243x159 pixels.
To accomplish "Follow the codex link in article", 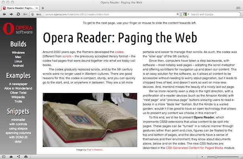I will (119, 52).
